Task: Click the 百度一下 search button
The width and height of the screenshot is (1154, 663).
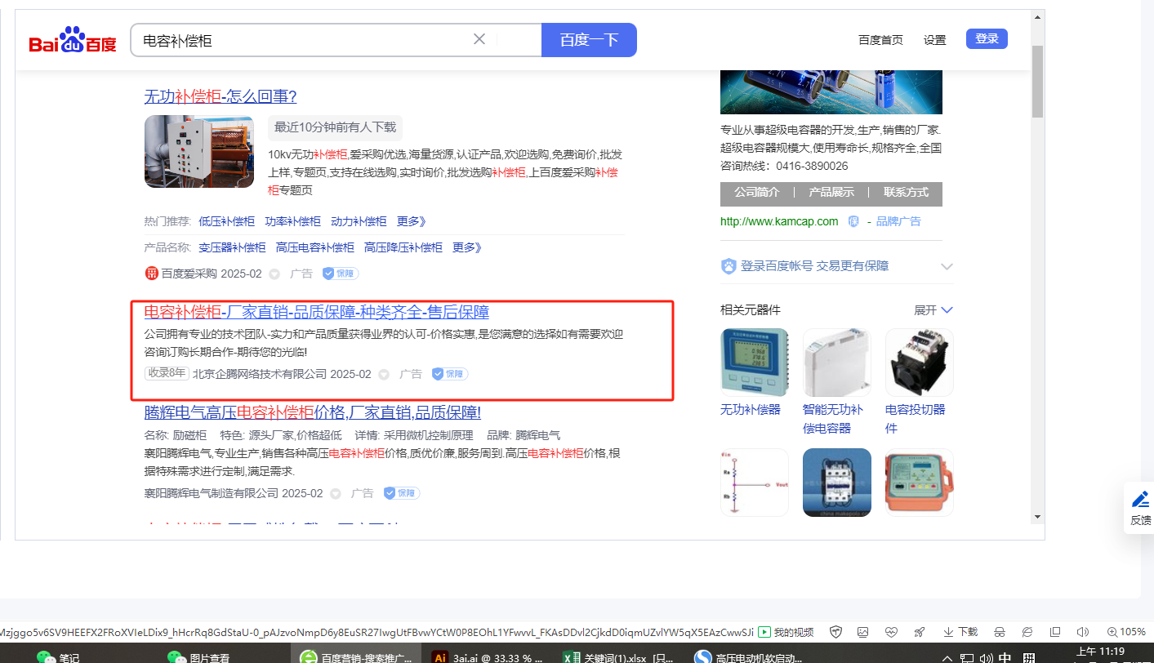Action: [589, 40]
